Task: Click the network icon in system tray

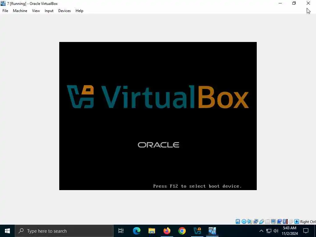Action: 269,231
